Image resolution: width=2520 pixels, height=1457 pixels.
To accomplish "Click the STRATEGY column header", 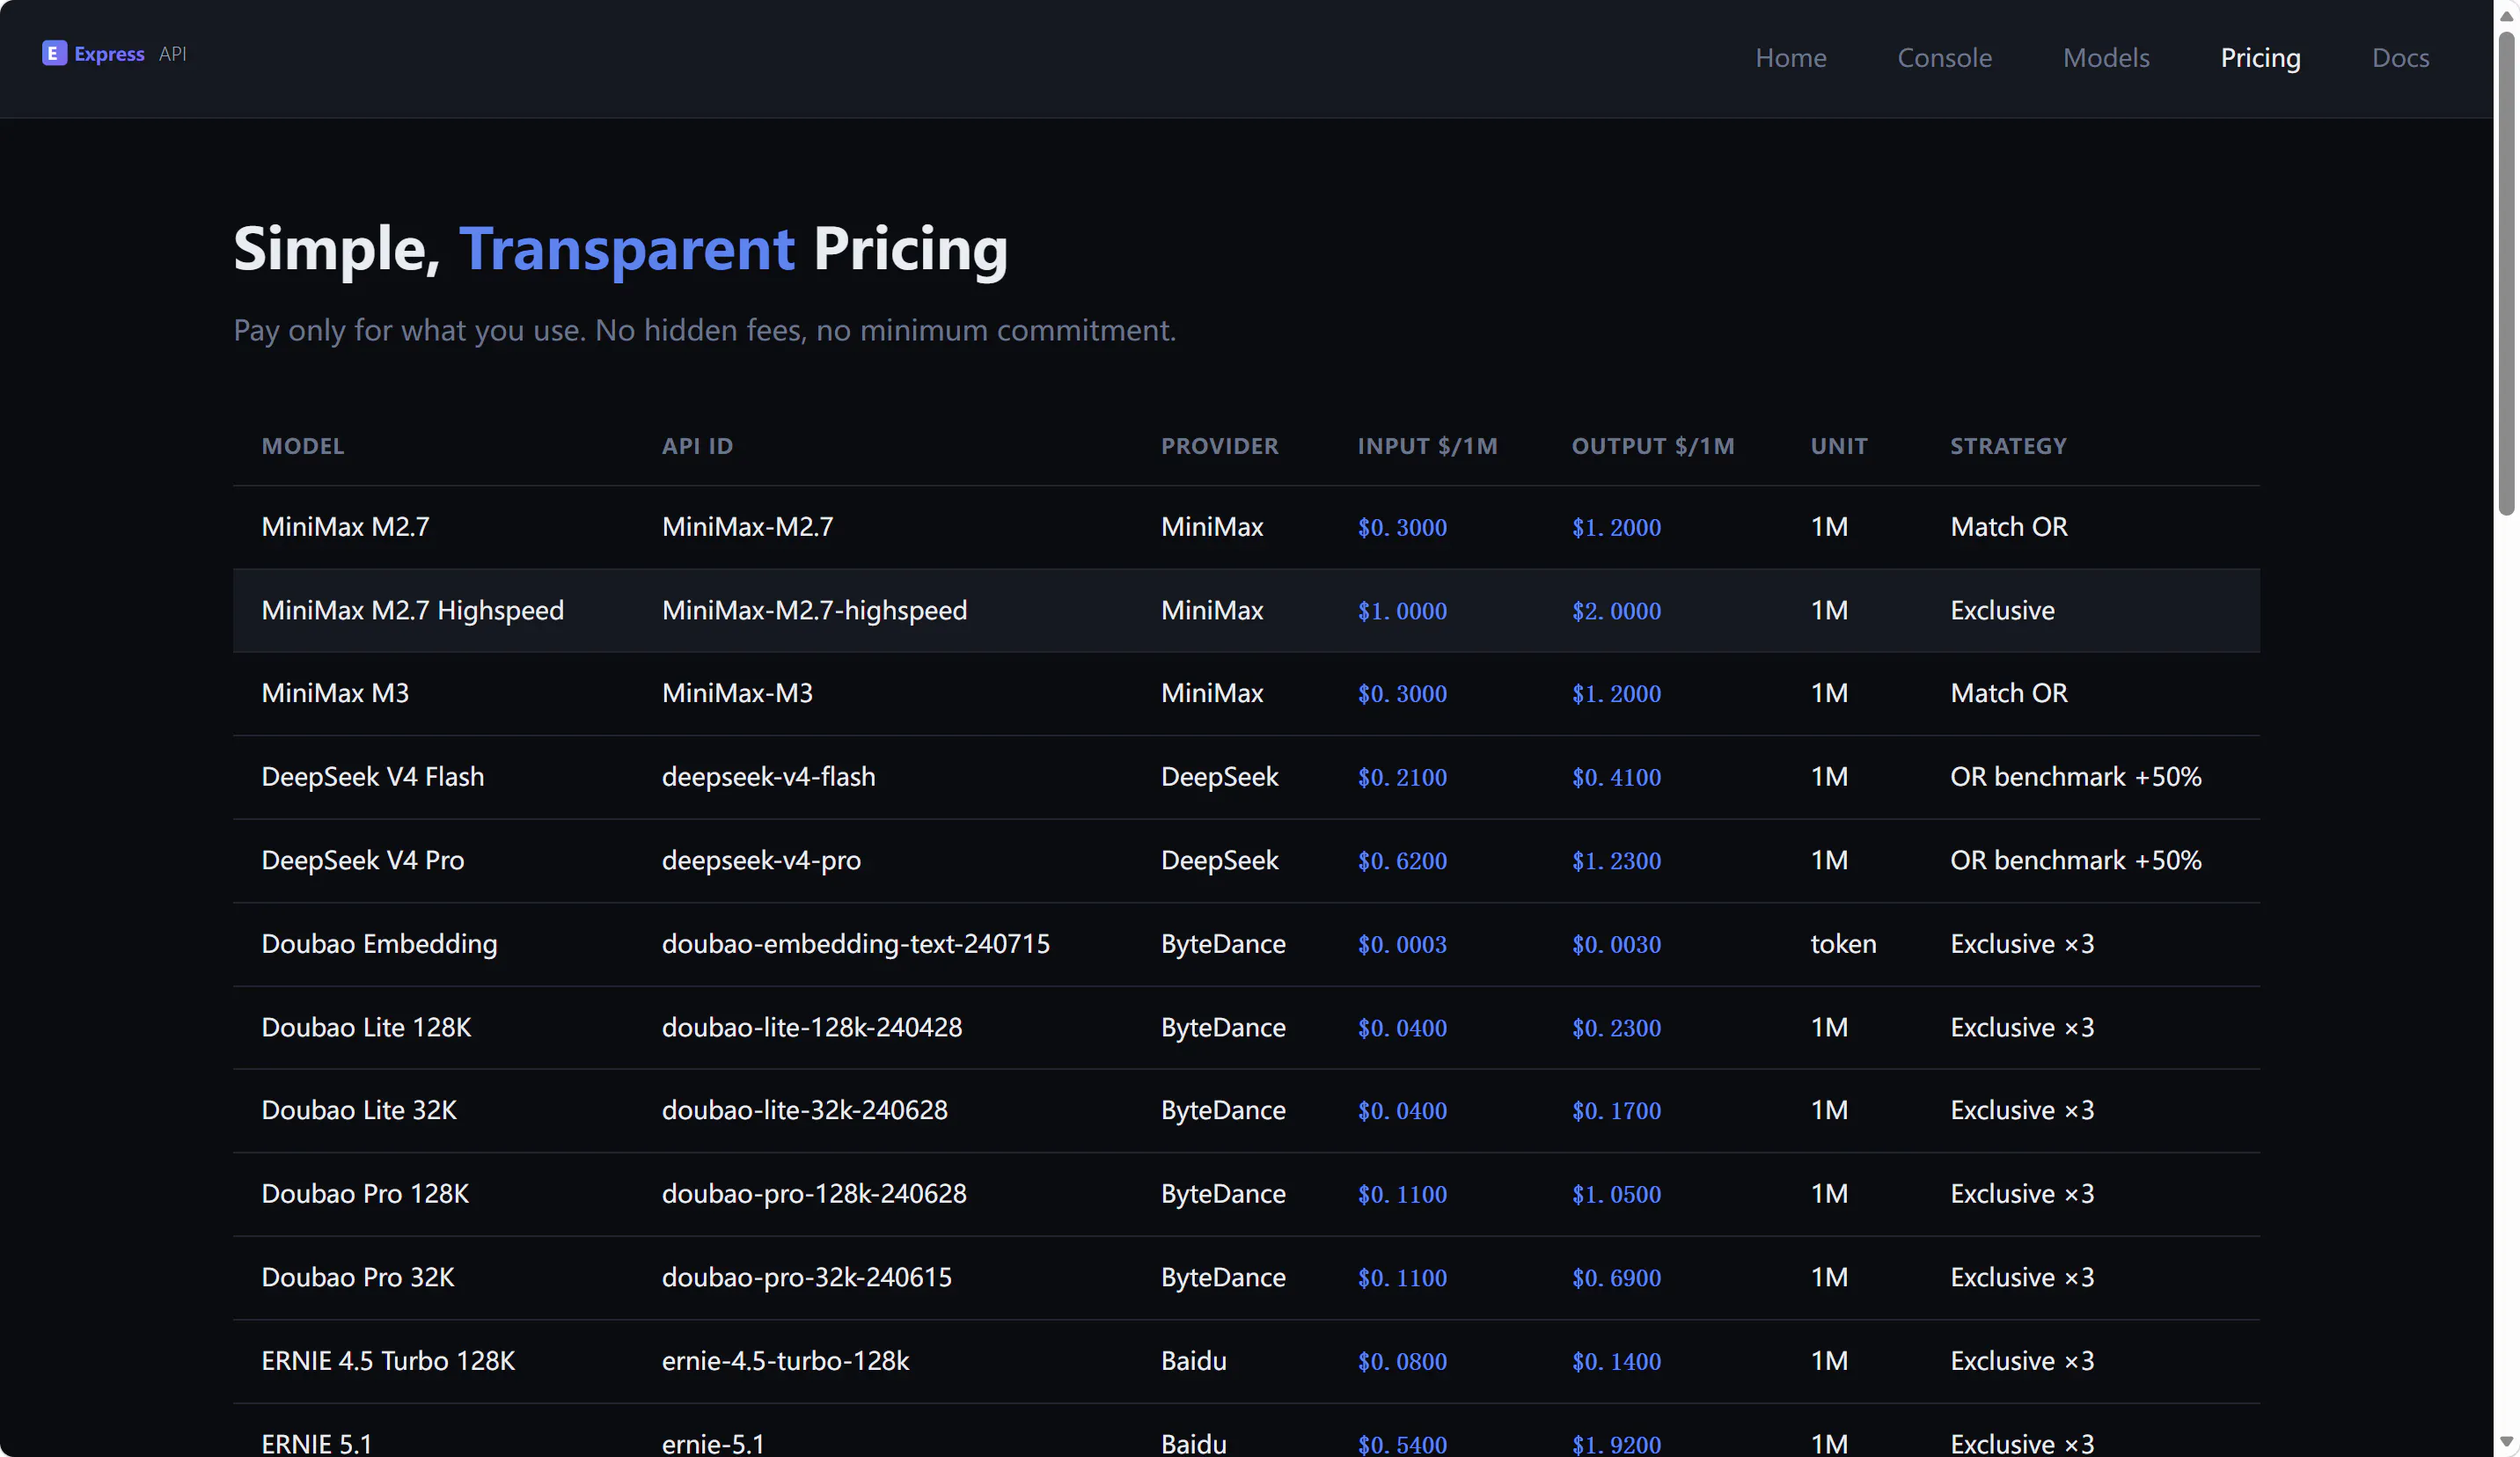I will [2007, 446].
